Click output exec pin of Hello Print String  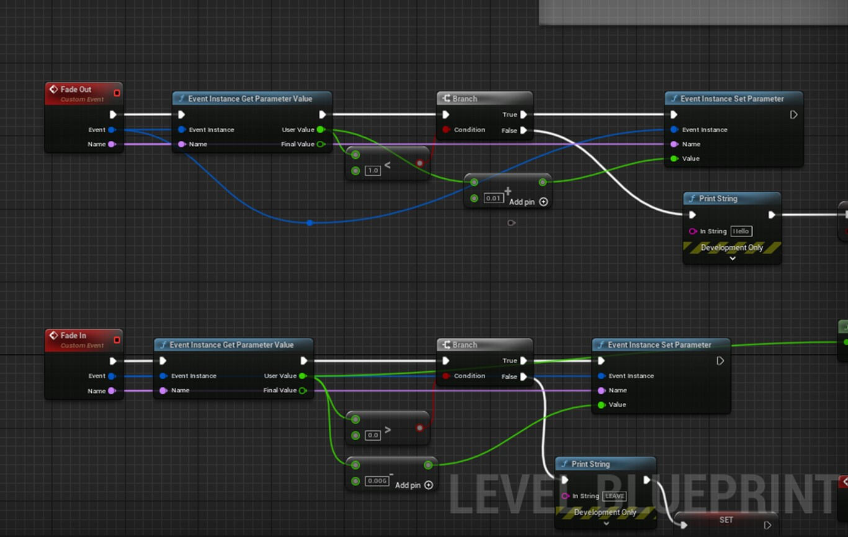(772, 215)
